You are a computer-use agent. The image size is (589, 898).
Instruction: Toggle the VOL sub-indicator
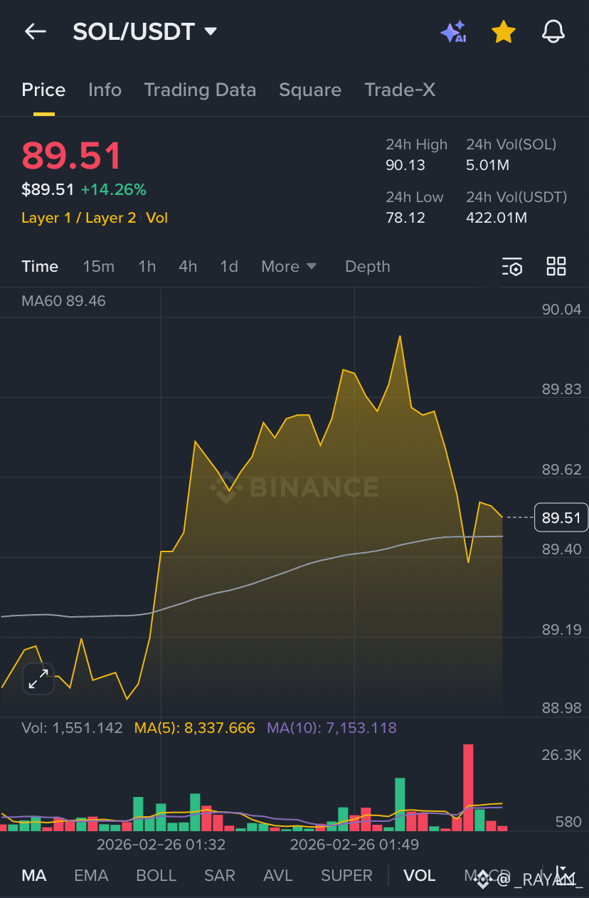tap(420, 875)
